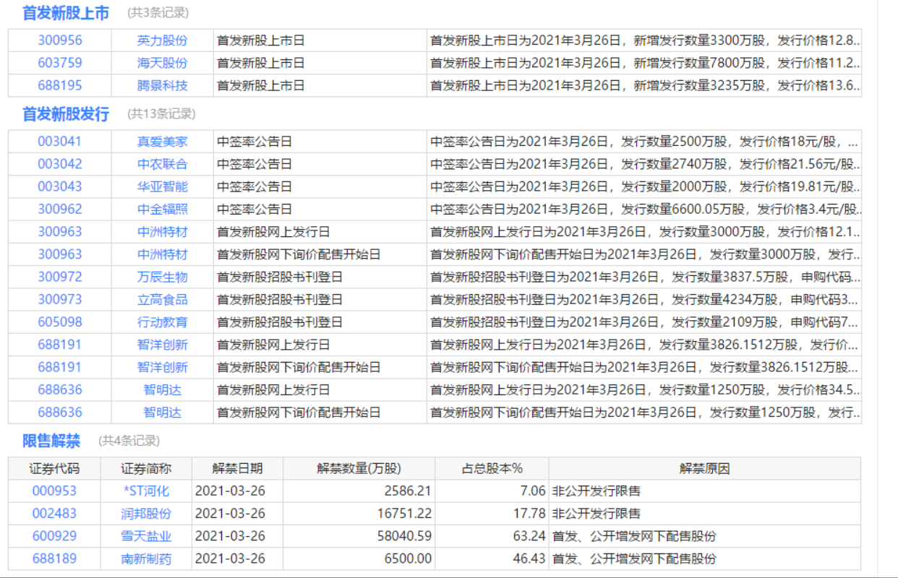Image resolution: width=898 pixels, height=578 pixels.
Task: Open stock code link 605098
Action: click(x=60, y=322)
